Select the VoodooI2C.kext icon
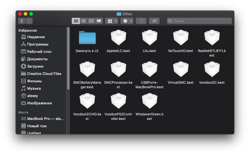The width and height of the screenshot is (250, 155). tap(212, 69)
